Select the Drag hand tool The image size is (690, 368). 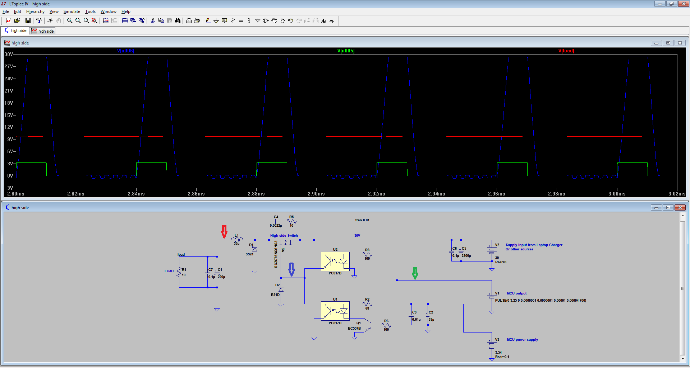tap(282, 21)
